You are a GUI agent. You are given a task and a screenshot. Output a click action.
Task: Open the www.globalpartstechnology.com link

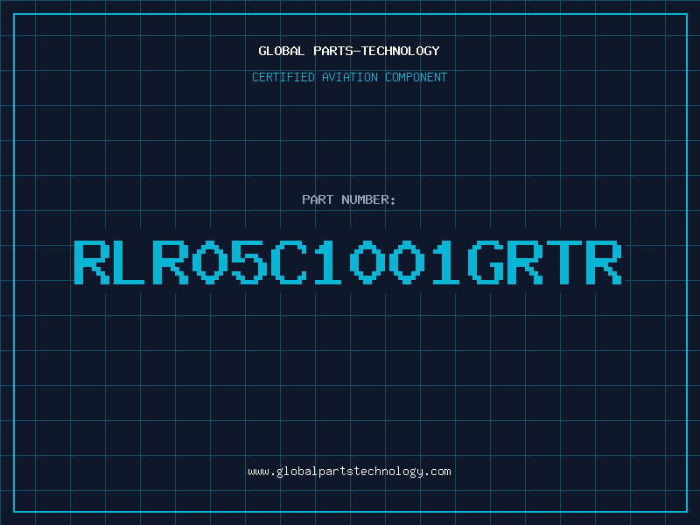pyautogui.click(x=349, y=472)
